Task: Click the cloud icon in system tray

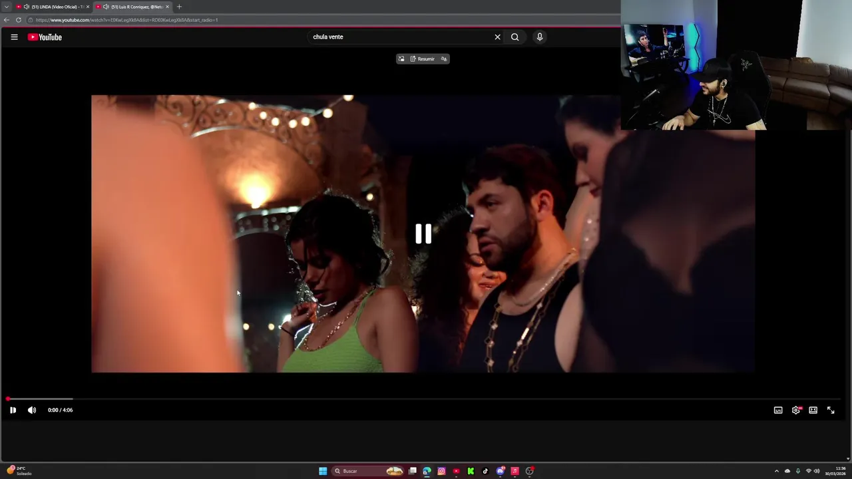Action: [787, 471]
